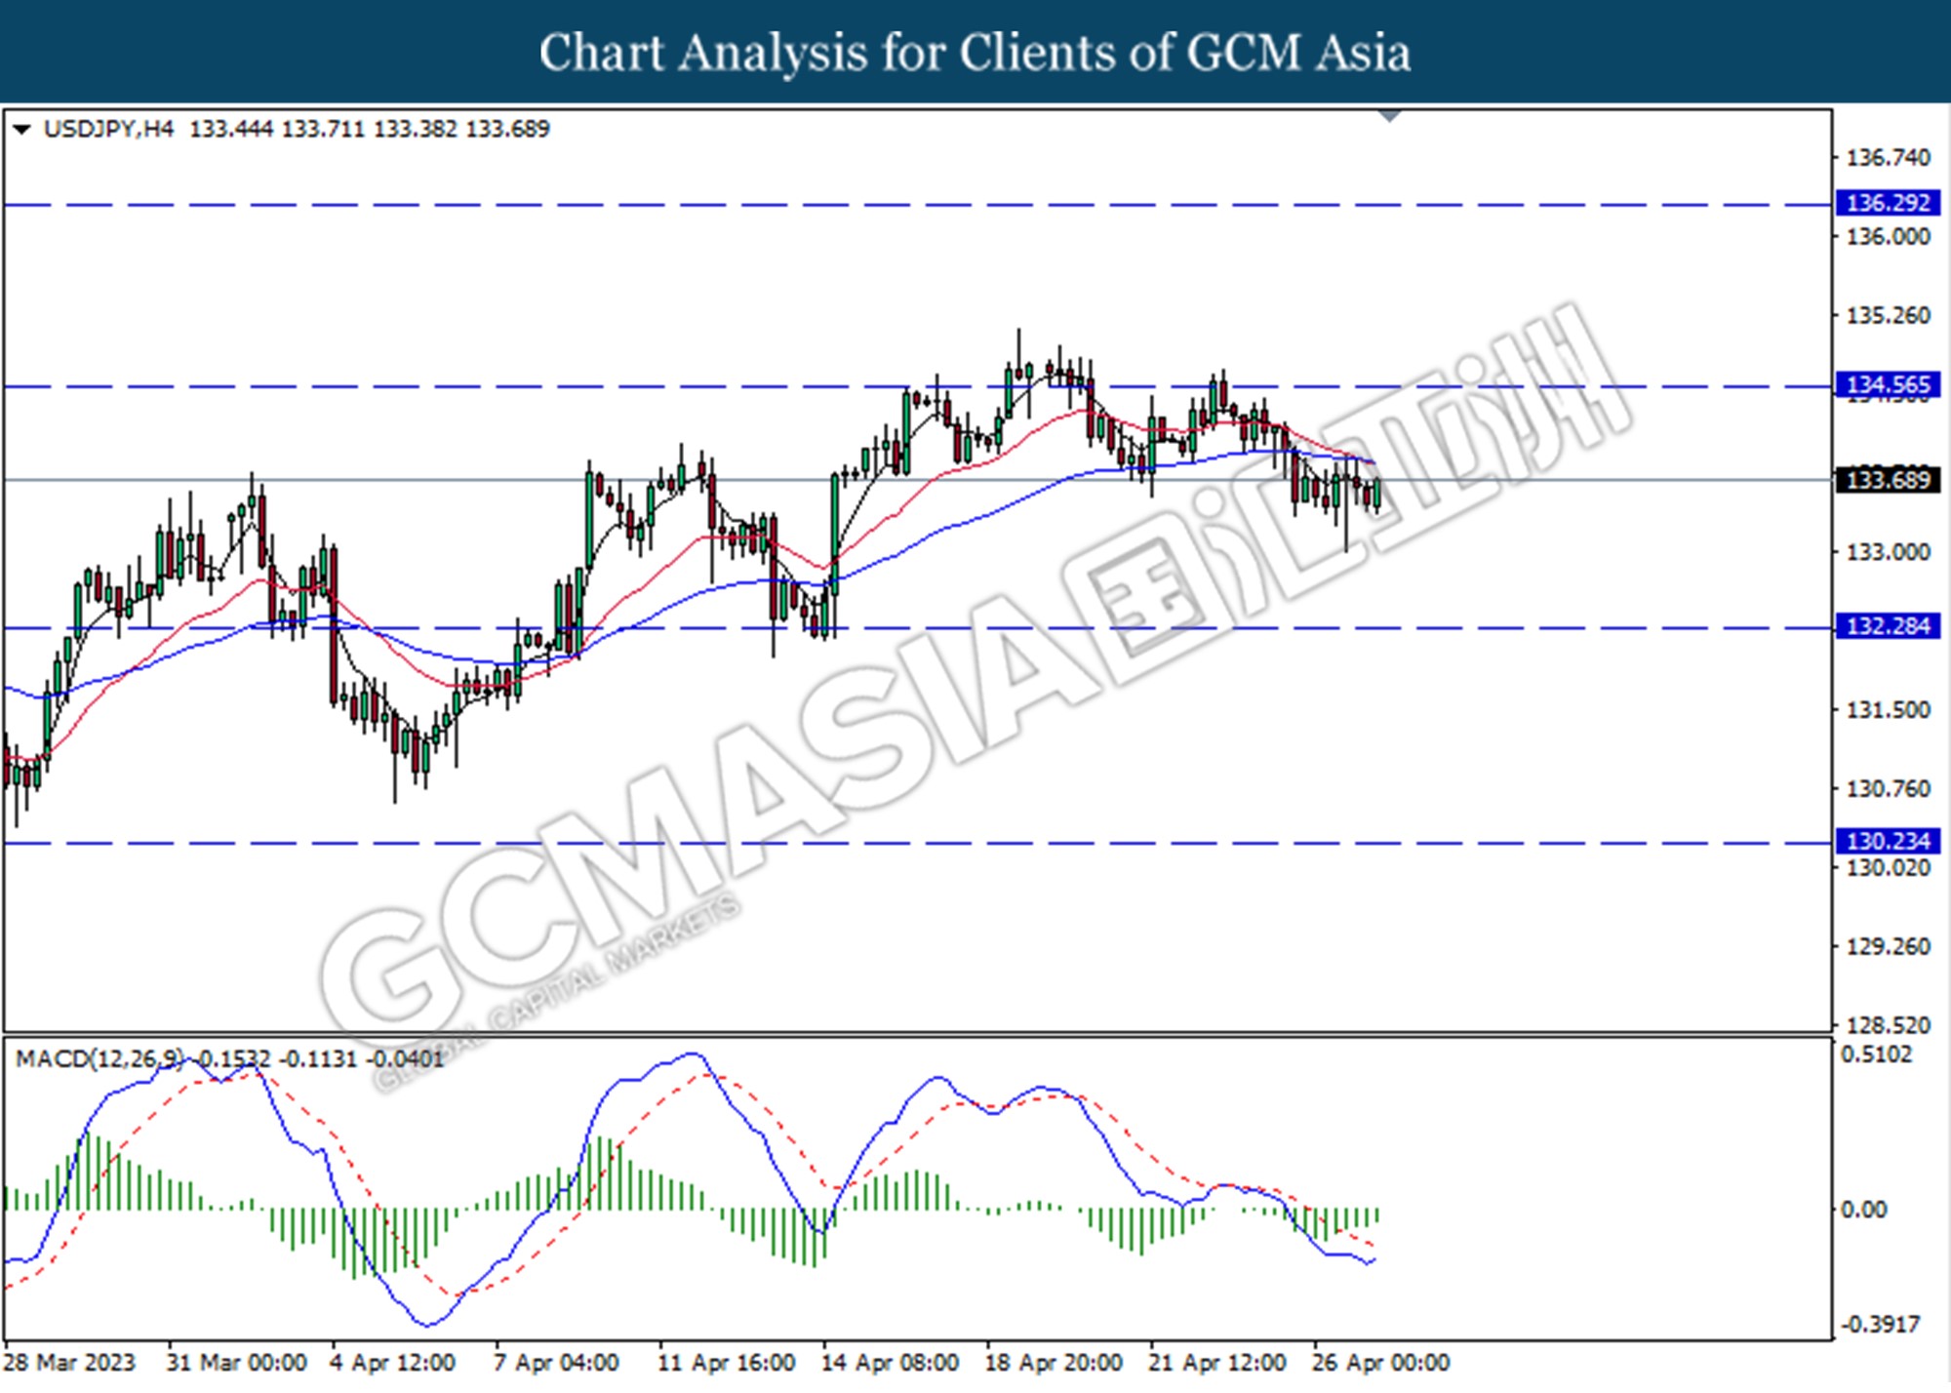
Task: Click the OHLC values 133.444 133.711 133.382 133.689
Action: point(370,129)
